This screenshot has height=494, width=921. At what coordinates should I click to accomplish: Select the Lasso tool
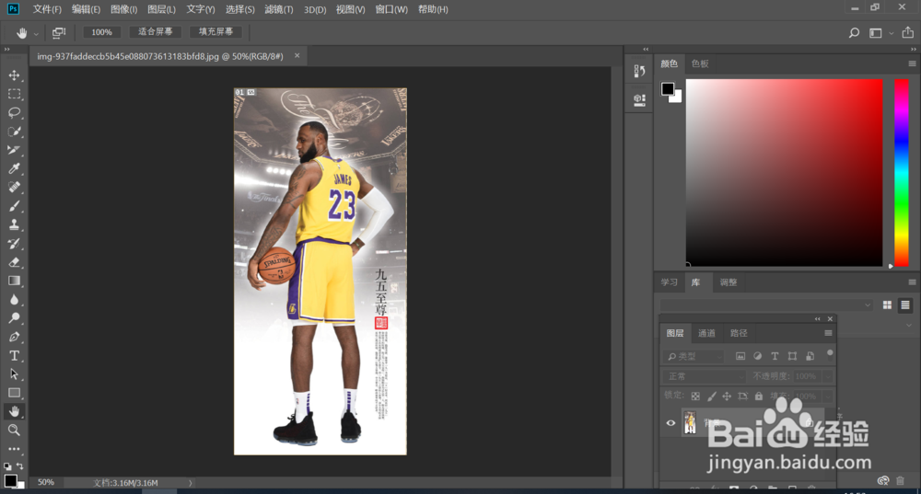tap(15, 112)
